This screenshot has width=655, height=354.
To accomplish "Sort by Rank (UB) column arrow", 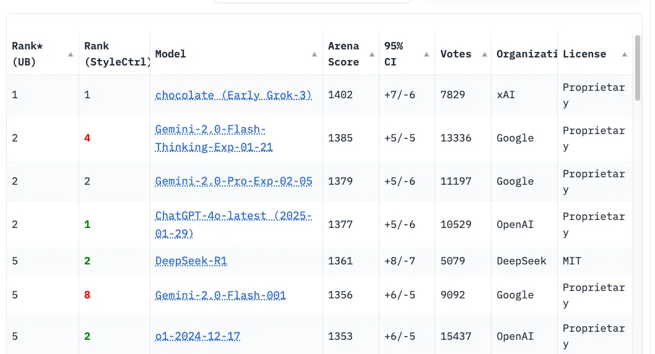I will (71, 54).
